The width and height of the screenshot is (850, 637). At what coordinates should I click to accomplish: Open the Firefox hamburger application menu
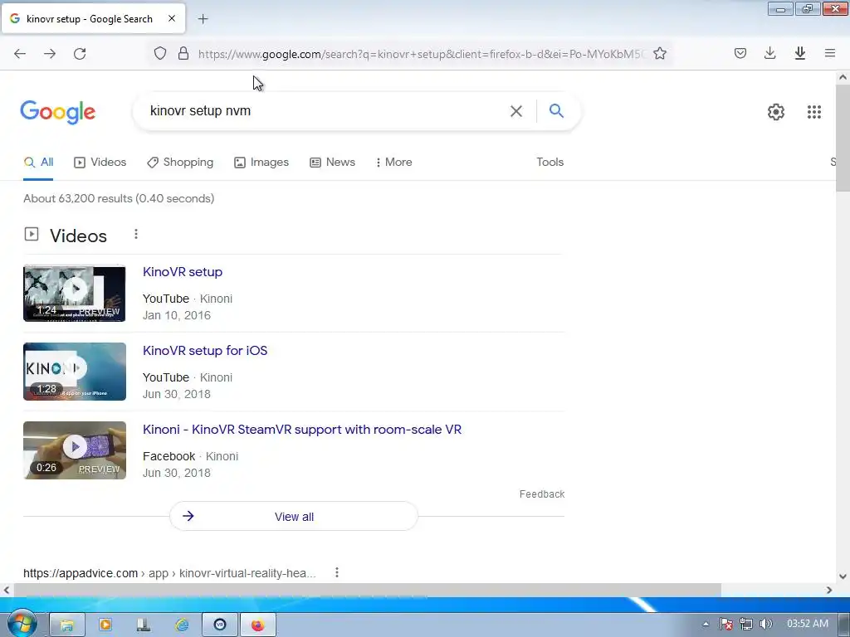pos(829,53)
